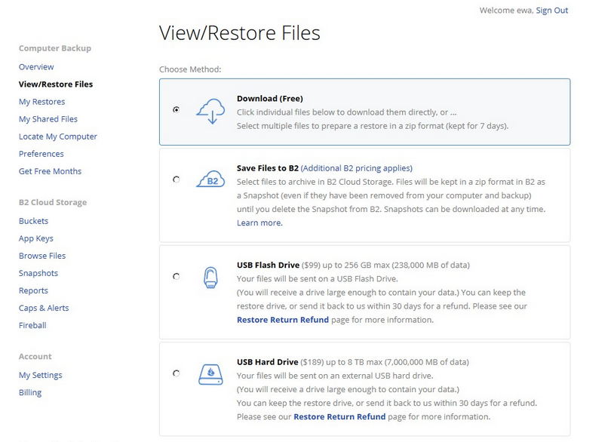Navigate to My Shared Files
611x442 pixels.
coord(48,119)
